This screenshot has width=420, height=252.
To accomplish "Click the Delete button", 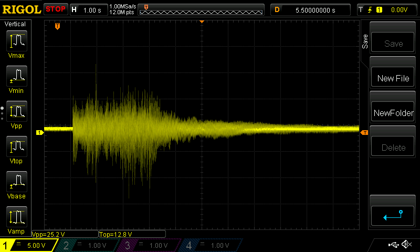I will [x=393, y=146].
